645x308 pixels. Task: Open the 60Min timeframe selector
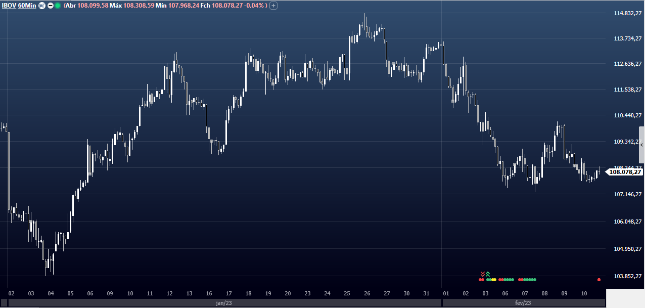point(27,6)
